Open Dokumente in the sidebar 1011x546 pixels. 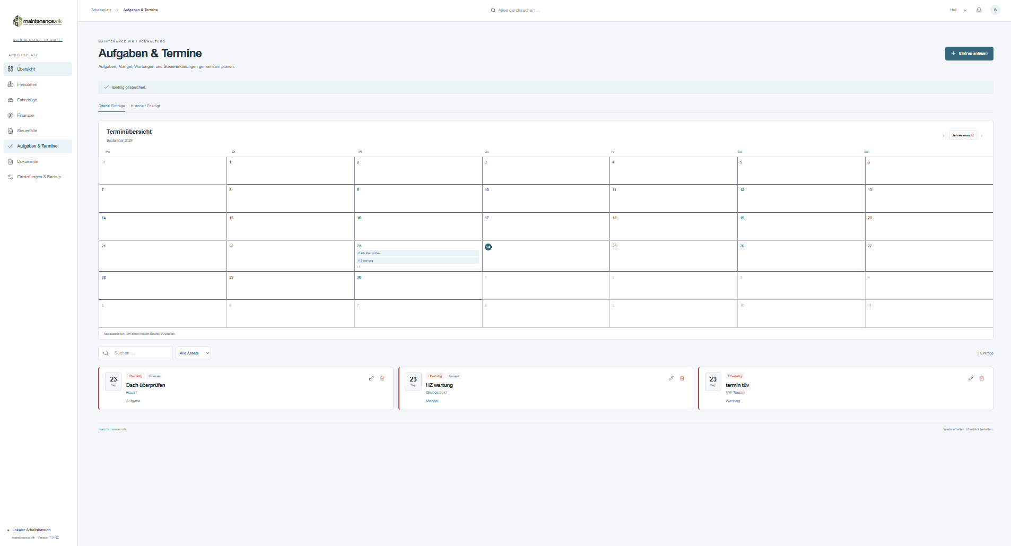click(x=38, y=161)
